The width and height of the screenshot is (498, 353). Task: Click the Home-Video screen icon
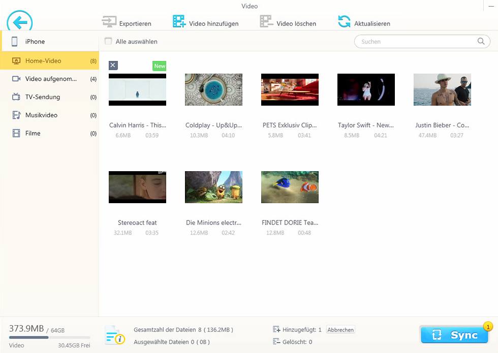(x=16, y=60)
